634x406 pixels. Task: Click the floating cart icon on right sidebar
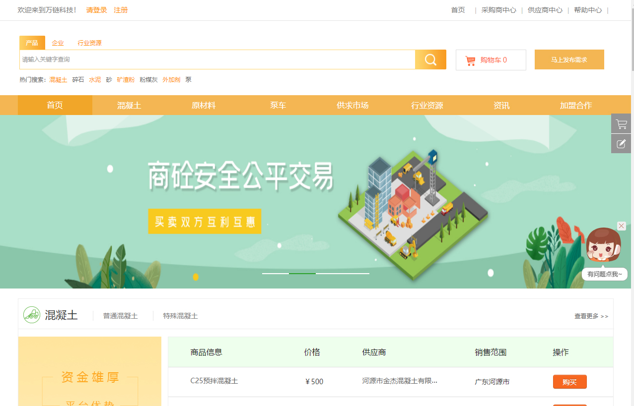pos(621,124)
